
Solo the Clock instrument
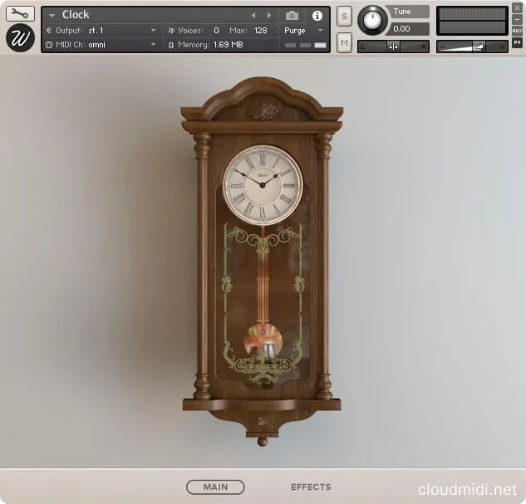(x=344, y=17)
